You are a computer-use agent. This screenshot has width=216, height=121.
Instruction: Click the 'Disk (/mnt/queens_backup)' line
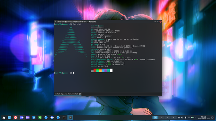point(123,59)
